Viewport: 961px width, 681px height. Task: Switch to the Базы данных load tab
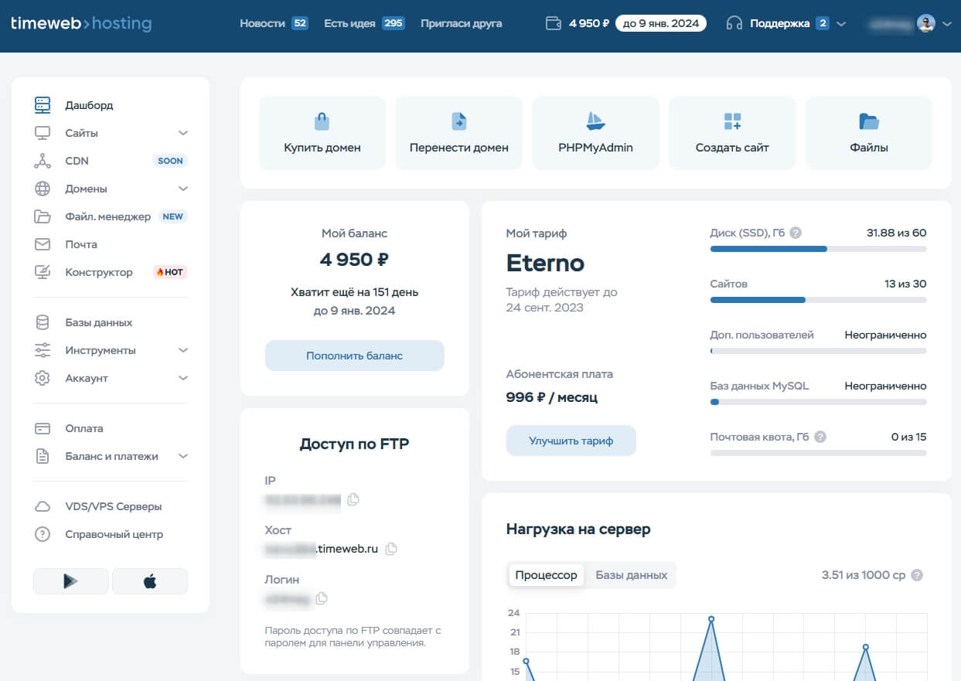click(632, 575)
